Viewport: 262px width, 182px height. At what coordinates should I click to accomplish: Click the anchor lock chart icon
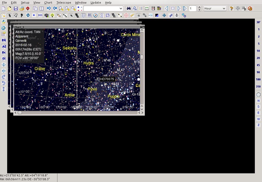177,15
